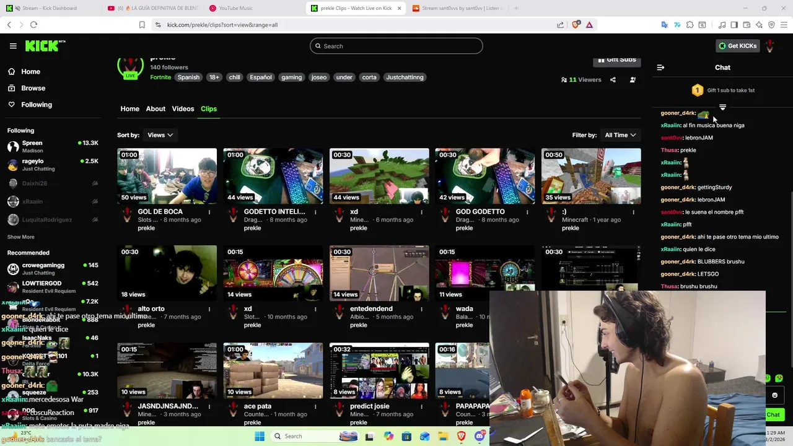The image size is (793, 446).
Task: Open options menu for GOL DE BOCA clip
Action: click(x=209, y=212)
